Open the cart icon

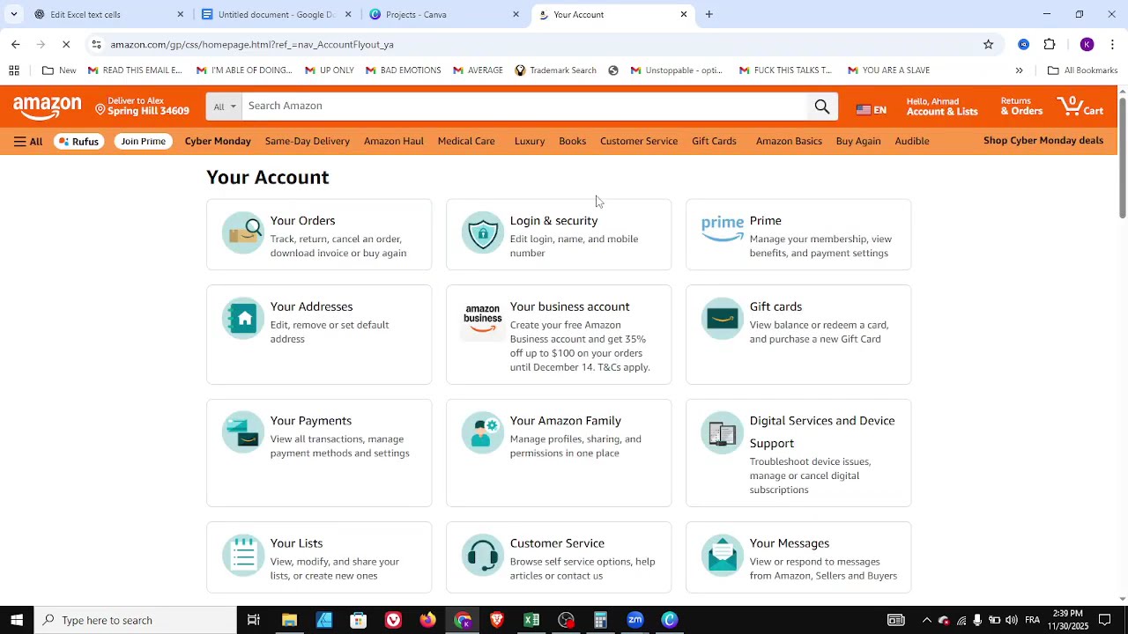1081,107
